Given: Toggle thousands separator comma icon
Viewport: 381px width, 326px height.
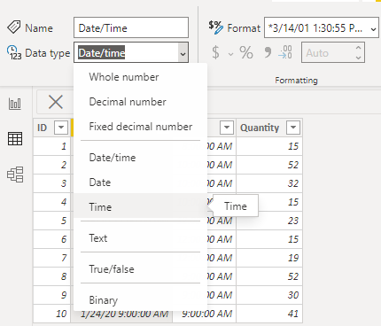Looking at the screenshot, I should [268, 52].
